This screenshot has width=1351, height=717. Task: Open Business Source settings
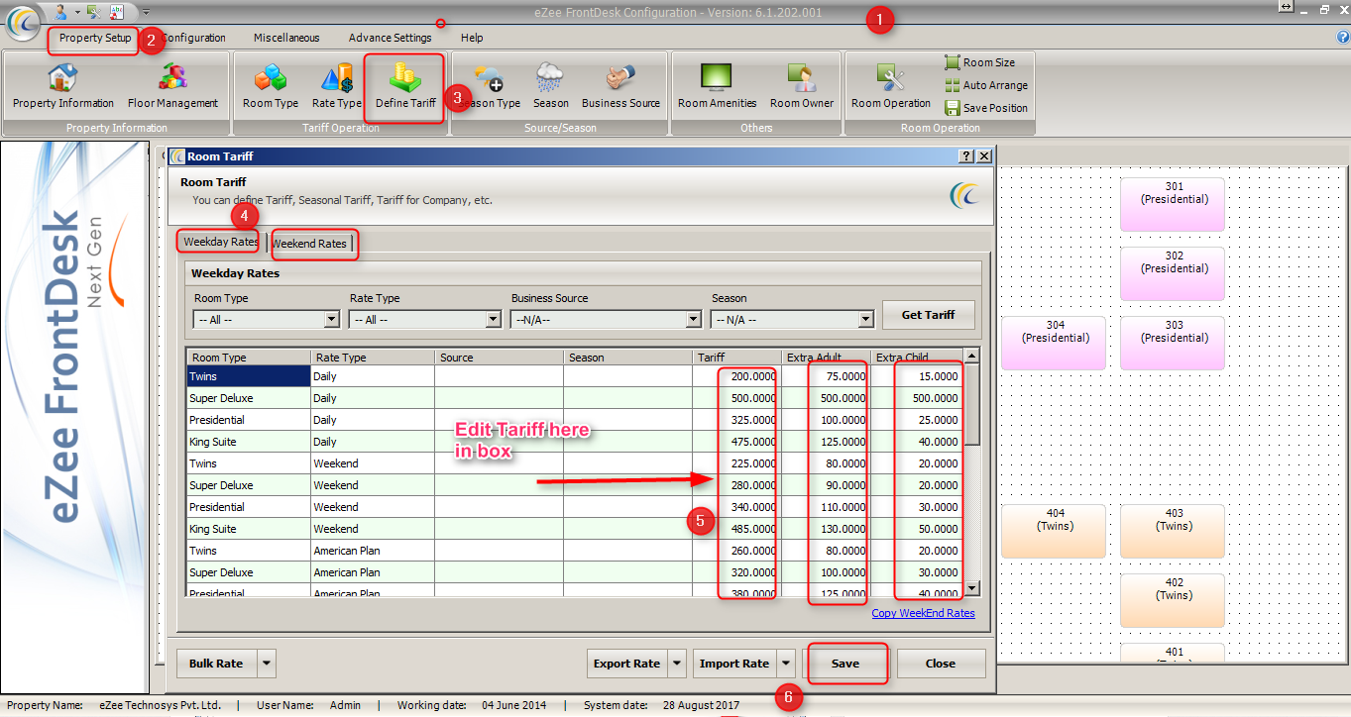pyautogui.click(x=620, y=86)
